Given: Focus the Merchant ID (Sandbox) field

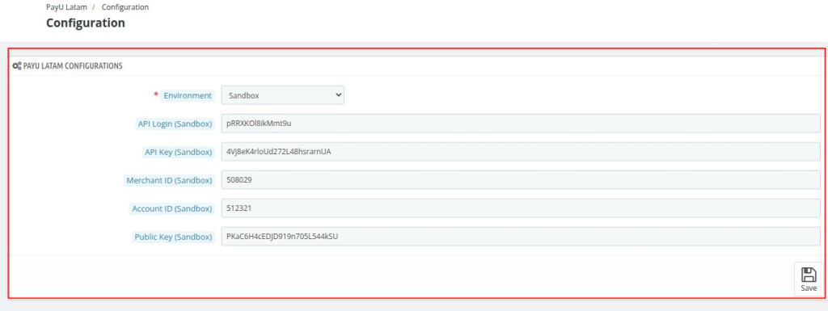Looking at the screenshot, I should click(x=520, y=180).
